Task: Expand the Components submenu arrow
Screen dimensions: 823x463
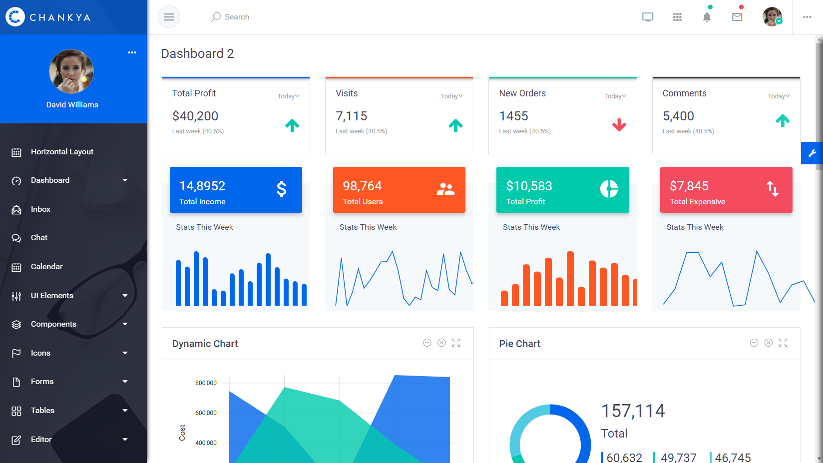Action: (125, 324)
